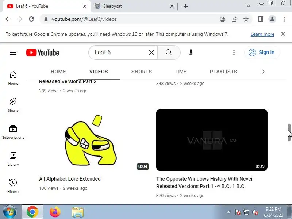Open The Opposite Windows History Part 1 title

[204, 182]
